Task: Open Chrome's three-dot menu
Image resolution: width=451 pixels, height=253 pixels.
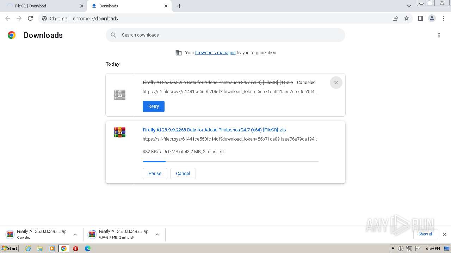Action: click(x=443, y=18)
